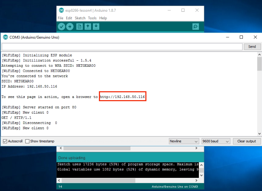The width and height of the screenshot is (262, 191).
Task: Minimize the COM3 serial monitor window
Action: [x=228, y=37]
